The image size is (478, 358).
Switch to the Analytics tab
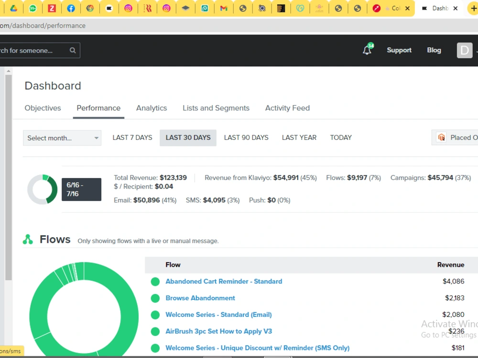(x=152, y=108)
